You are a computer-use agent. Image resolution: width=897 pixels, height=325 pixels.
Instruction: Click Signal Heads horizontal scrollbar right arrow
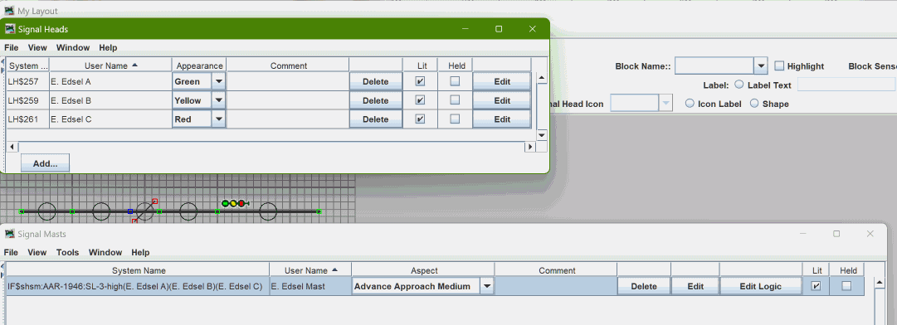tap(530, 147)
